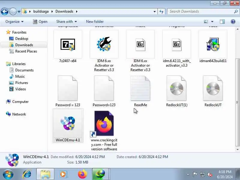Open the Music library
Image resolution: width=240 pixels, height=180 pixels.
20,76
